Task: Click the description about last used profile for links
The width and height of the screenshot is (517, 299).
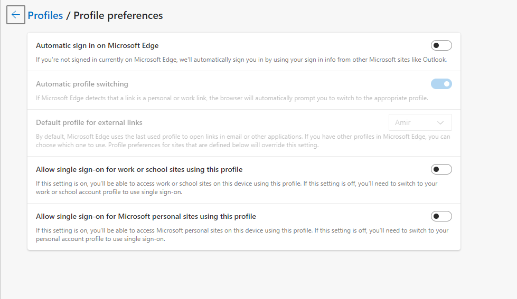Action: pyautogui.click(x=243, y=141)
